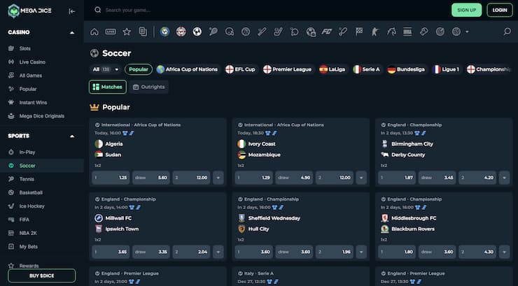Click the Mega Dice logo
The image size is (518, 286).
point(32,10)
